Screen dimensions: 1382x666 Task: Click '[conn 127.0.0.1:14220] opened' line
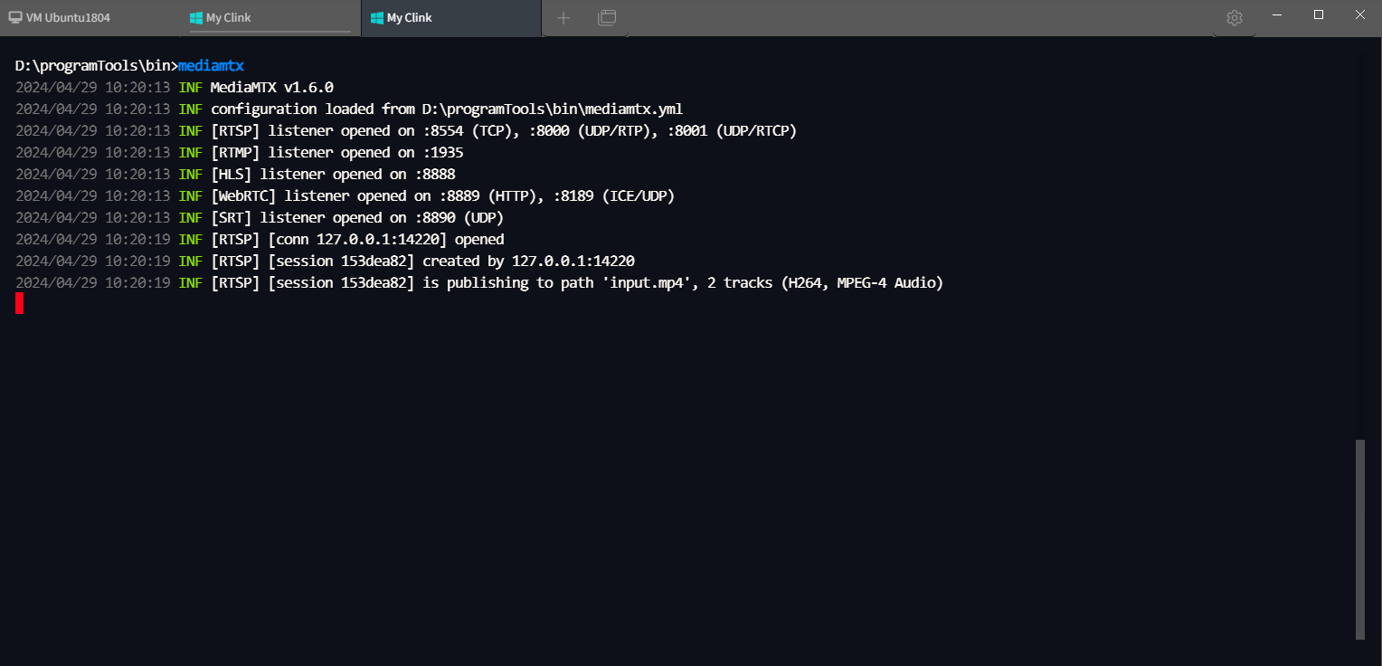[260, 240]
